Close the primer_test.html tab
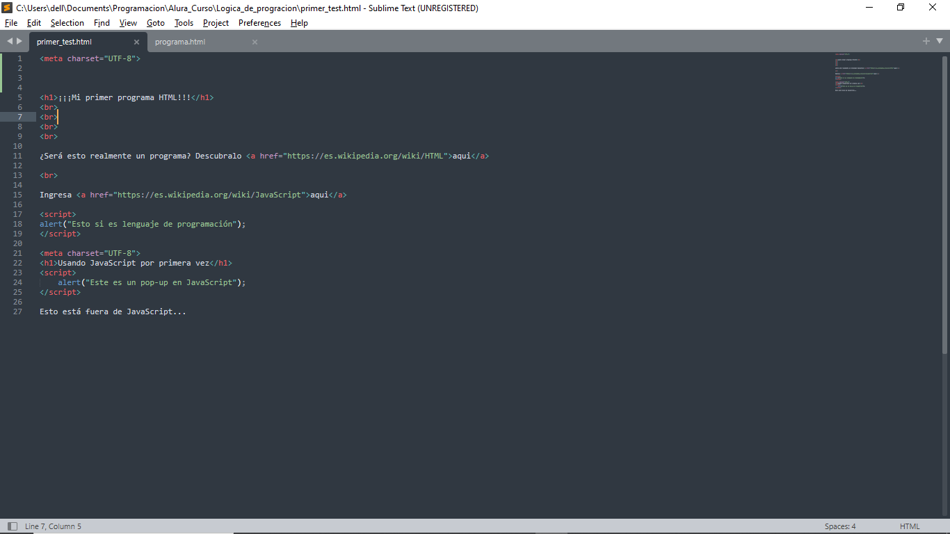Viewport: 950px width, 534px height. point(137,42)
